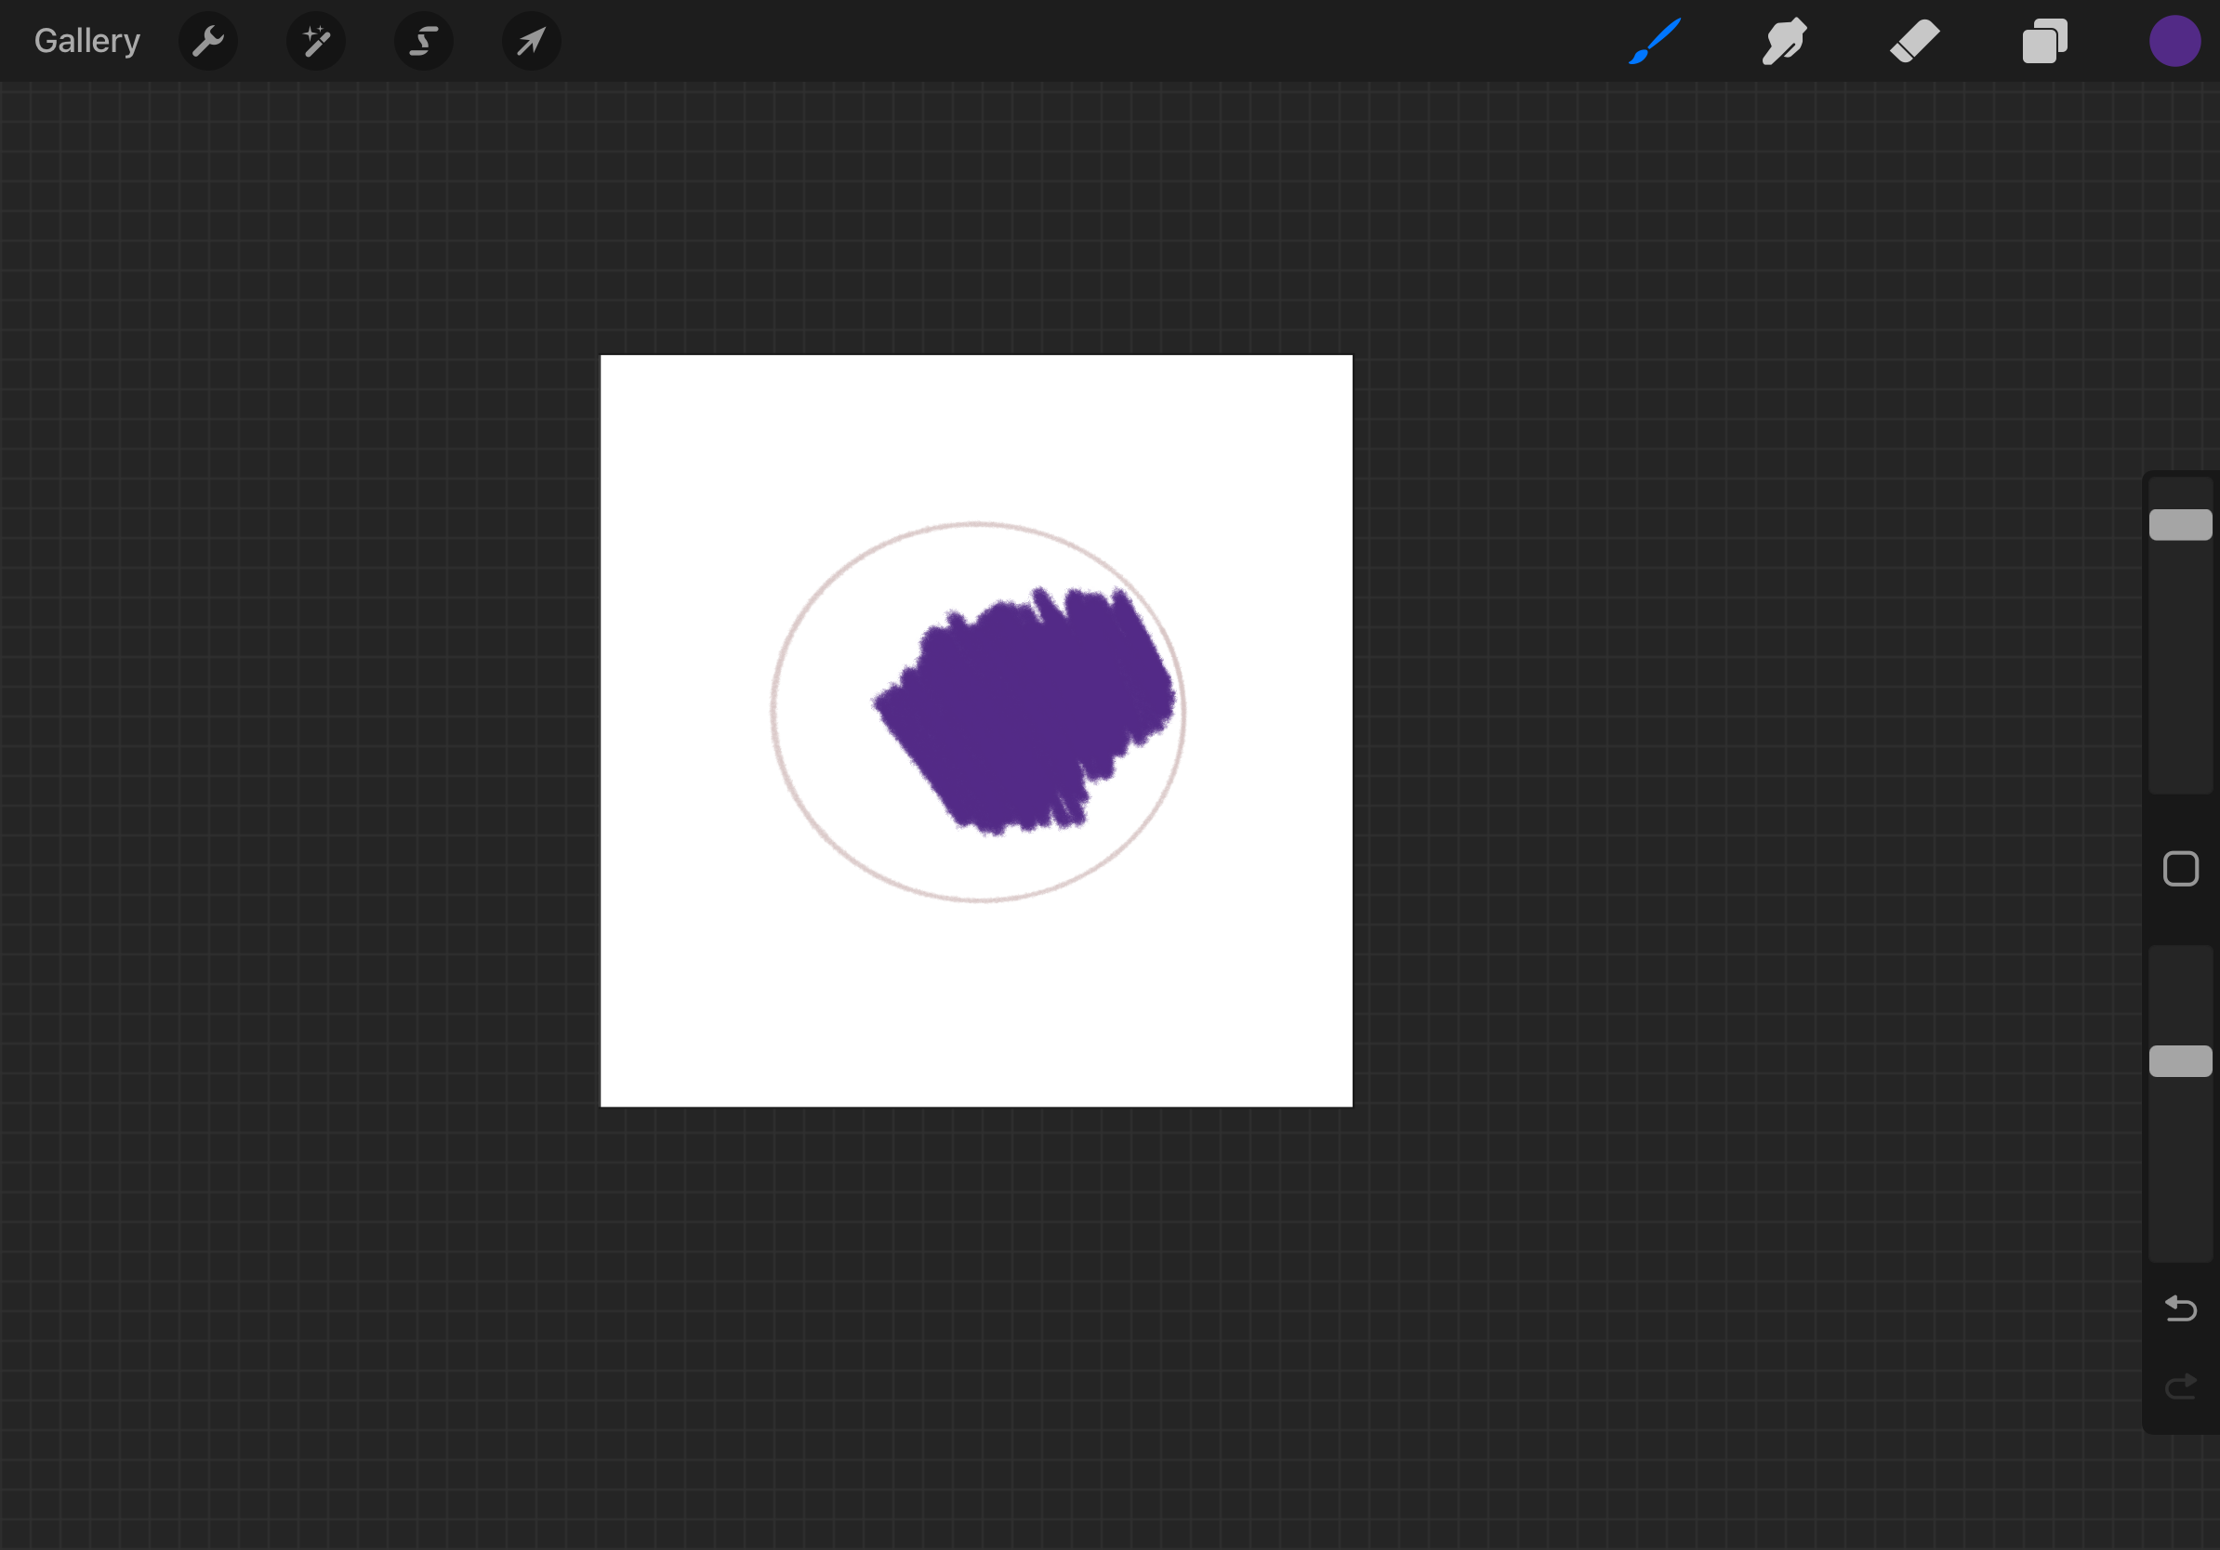Click the brush opacity slider handle
Viewport: 2220px width, 1550px height.
(2180, 1061)
